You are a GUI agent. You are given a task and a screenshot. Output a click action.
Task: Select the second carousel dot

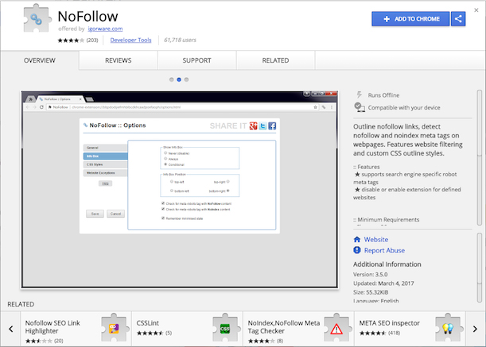pos(179,79)
